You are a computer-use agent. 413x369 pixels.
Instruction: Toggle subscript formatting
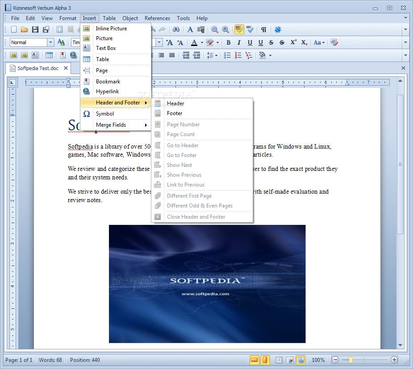(x=304, y=42)
